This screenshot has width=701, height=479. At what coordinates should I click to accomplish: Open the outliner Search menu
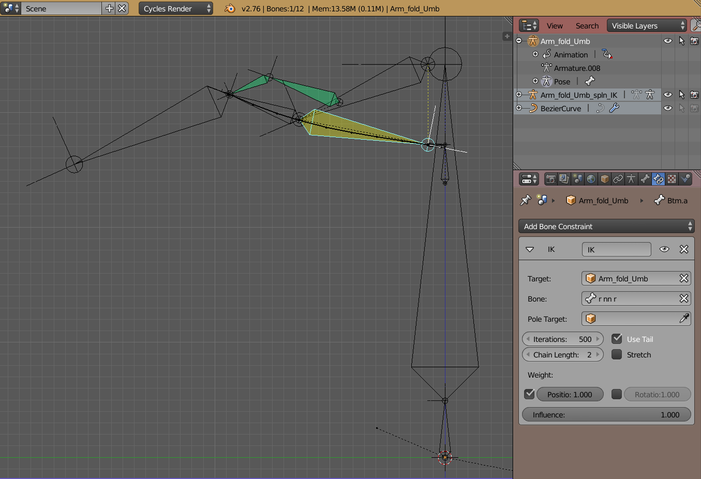[x=587, y=25]
